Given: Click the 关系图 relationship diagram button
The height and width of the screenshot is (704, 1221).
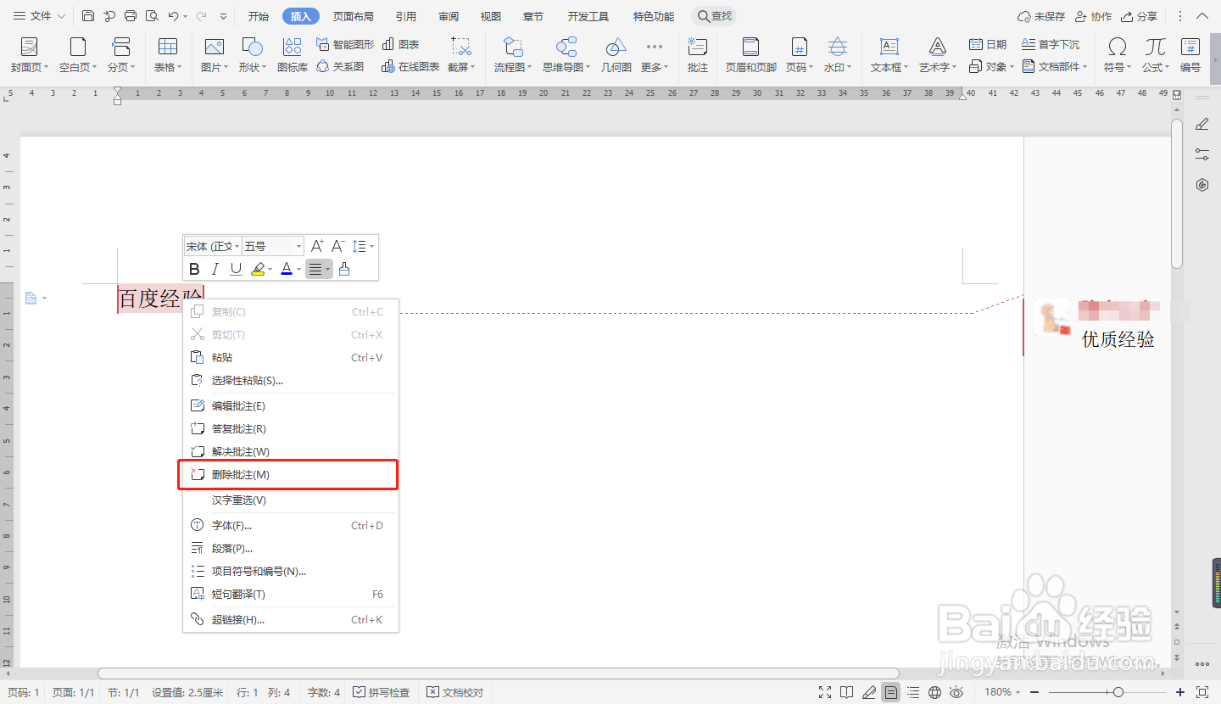Looking at the screenshot, I should (x=340, y=66).
